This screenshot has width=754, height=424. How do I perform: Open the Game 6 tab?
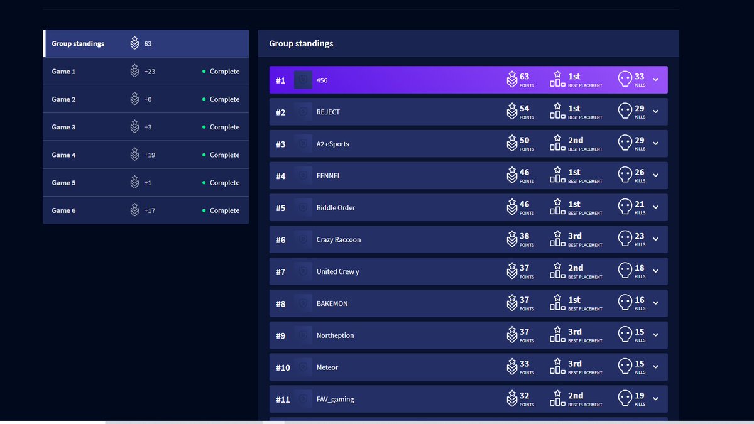coord(146,210)
